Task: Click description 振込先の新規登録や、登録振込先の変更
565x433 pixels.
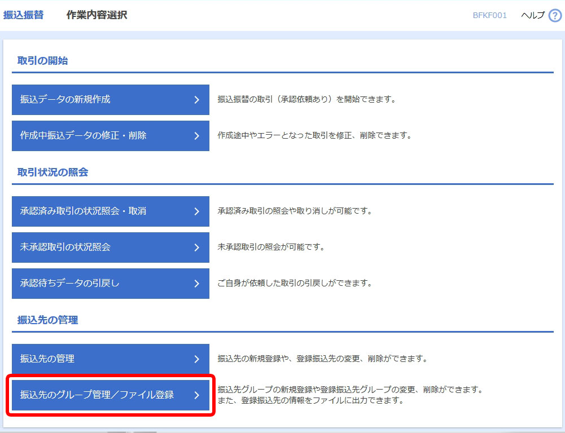Action: pos(322,359)
